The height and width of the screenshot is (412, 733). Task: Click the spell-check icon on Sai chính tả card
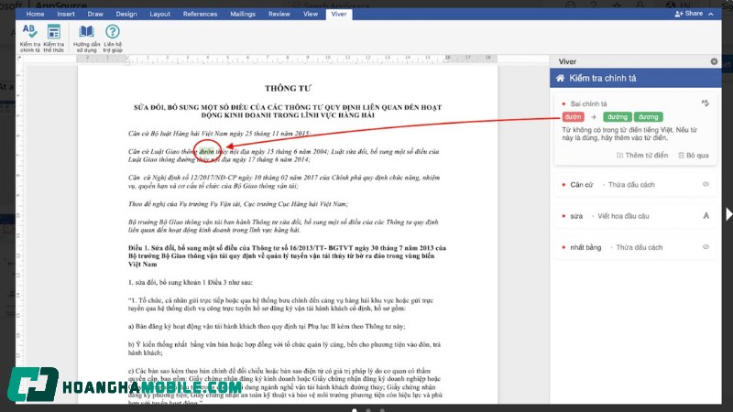tap(705, 103)
